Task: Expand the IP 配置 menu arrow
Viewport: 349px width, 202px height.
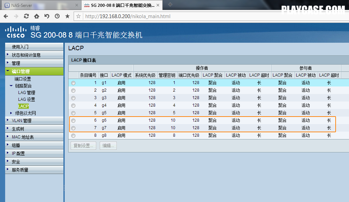Action: click(x=8, y=153)
